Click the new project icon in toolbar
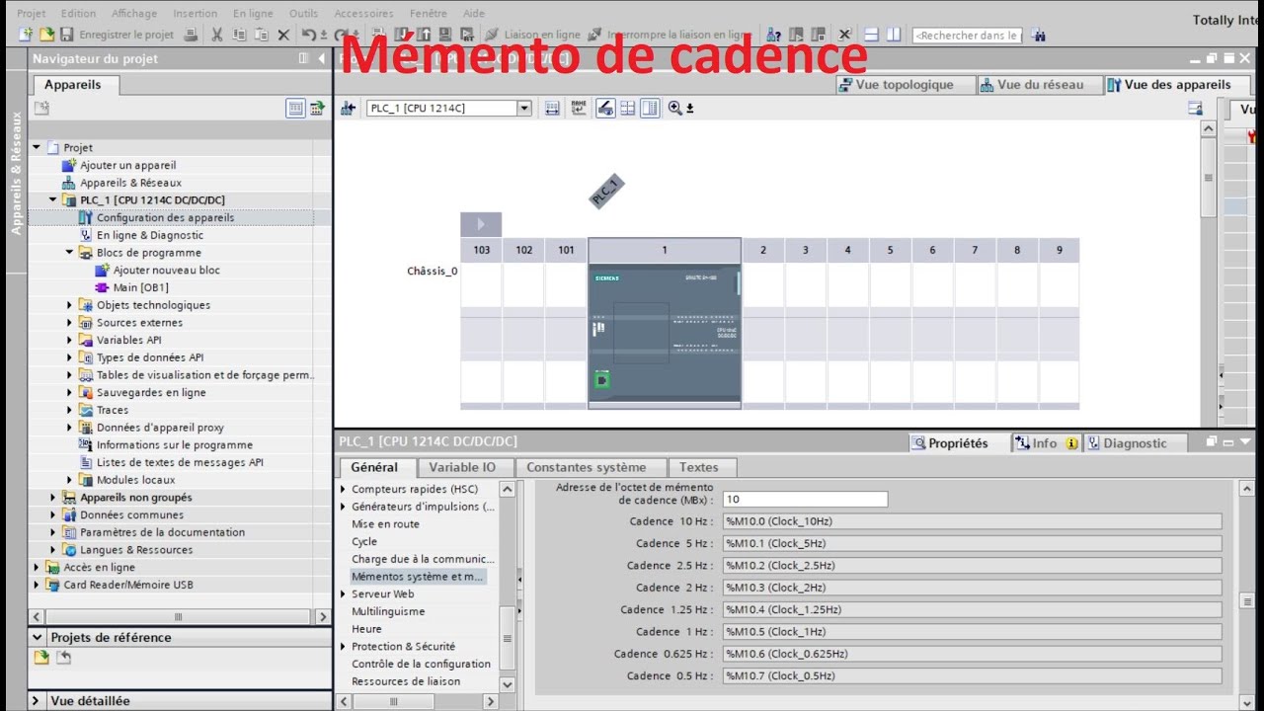The image size is (1264, 711). pos(27,35)
